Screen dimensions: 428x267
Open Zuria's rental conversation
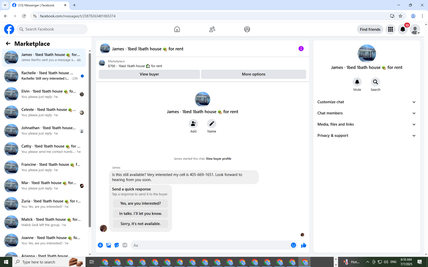(x=44, y=204)
